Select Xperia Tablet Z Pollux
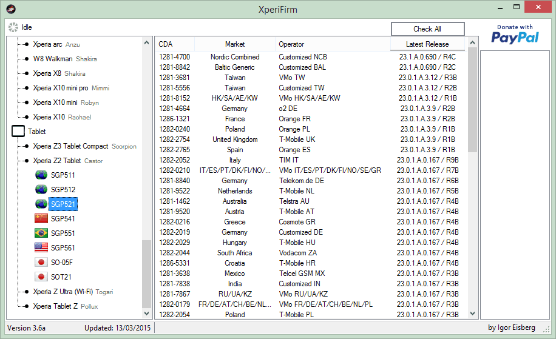 [x=66, y=306]
